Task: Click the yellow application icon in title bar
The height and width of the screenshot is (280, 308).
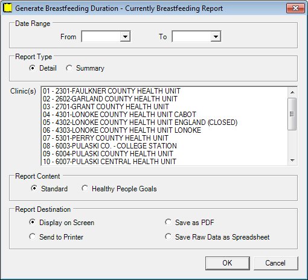Action: coord(8,8)
